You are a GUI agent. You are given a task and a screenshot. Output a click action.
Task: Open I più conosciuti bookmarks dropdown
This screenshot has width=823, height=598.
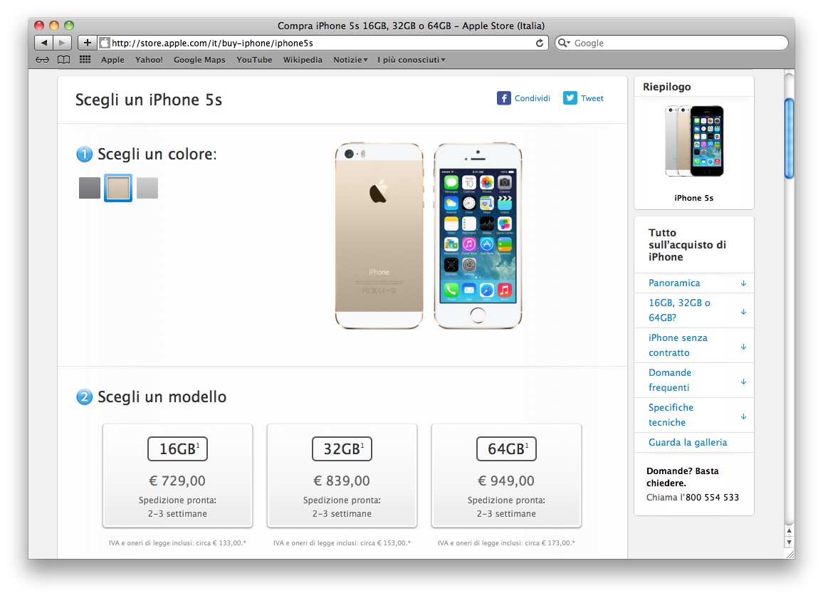pyautogui.click(x=411, y=60)
